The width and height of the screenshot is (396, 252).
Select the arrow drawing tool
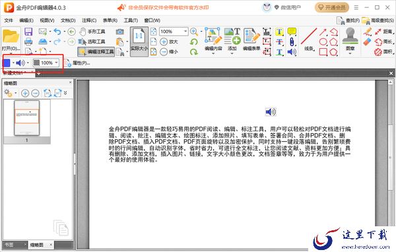tap(323, 32)
